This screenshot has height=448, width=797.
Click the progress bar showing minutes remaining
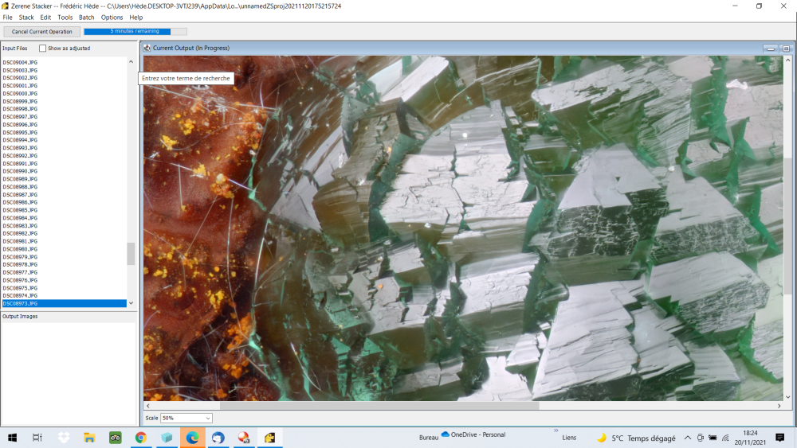[135, 32]
